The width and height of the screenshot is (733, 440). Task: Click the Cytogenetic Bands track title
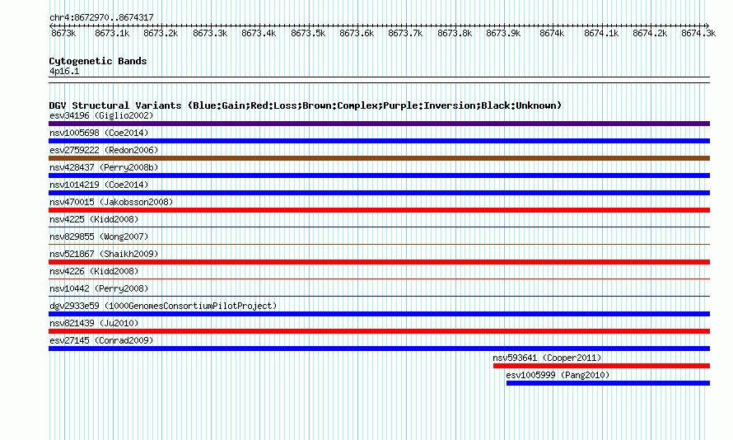pos(98,61)
